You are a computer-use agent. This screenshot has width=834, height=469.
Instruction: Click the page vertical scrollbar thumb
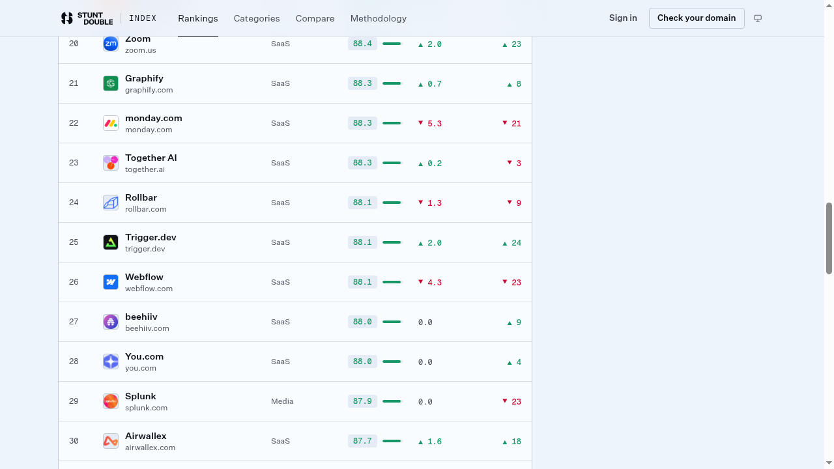(x=829, y=238)
